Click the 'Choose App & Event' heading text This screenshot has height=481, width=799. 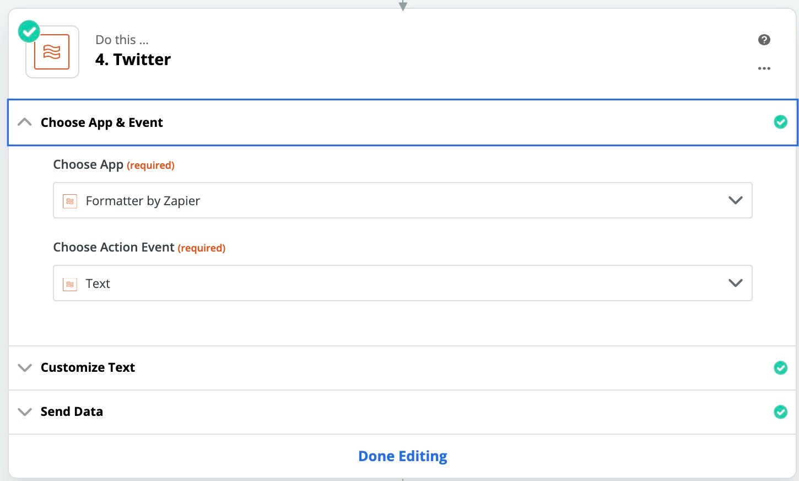102,122
